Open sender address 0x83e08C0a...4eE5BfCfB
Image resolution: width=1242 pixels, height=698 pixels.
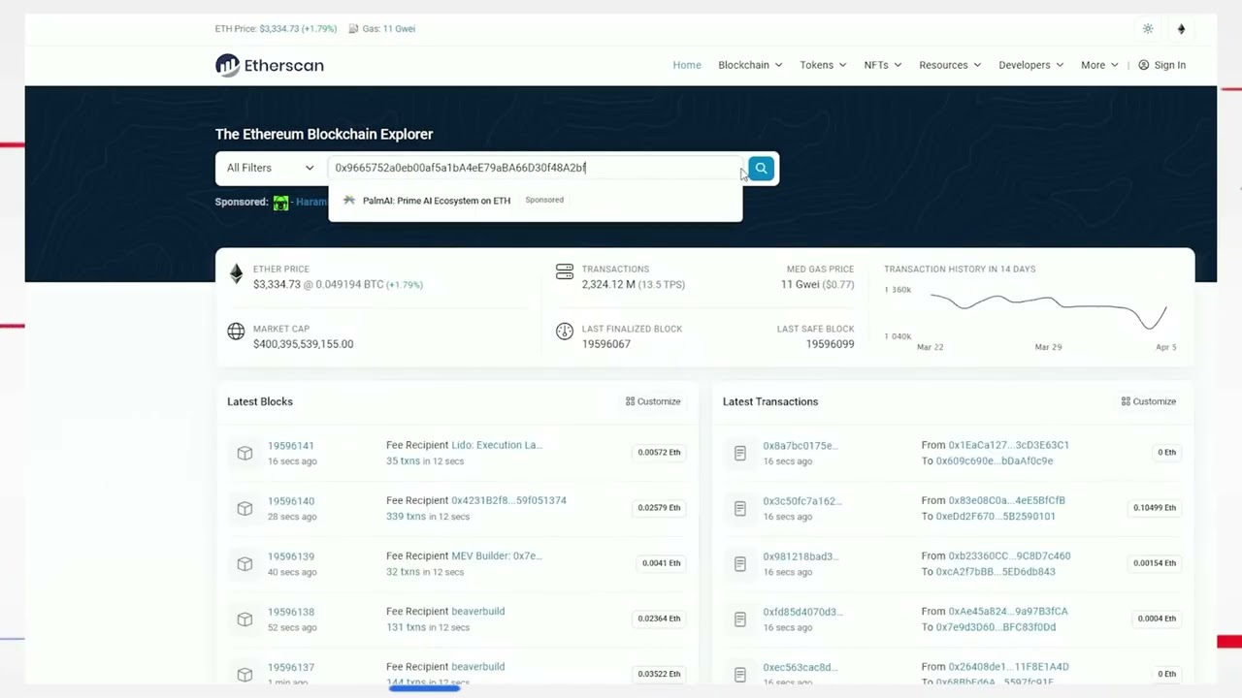[x=1006, y=500]
